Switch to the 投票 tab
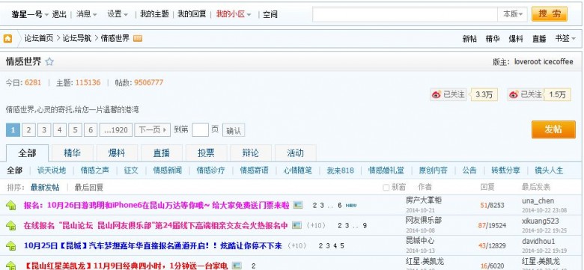 click(206, 153)
